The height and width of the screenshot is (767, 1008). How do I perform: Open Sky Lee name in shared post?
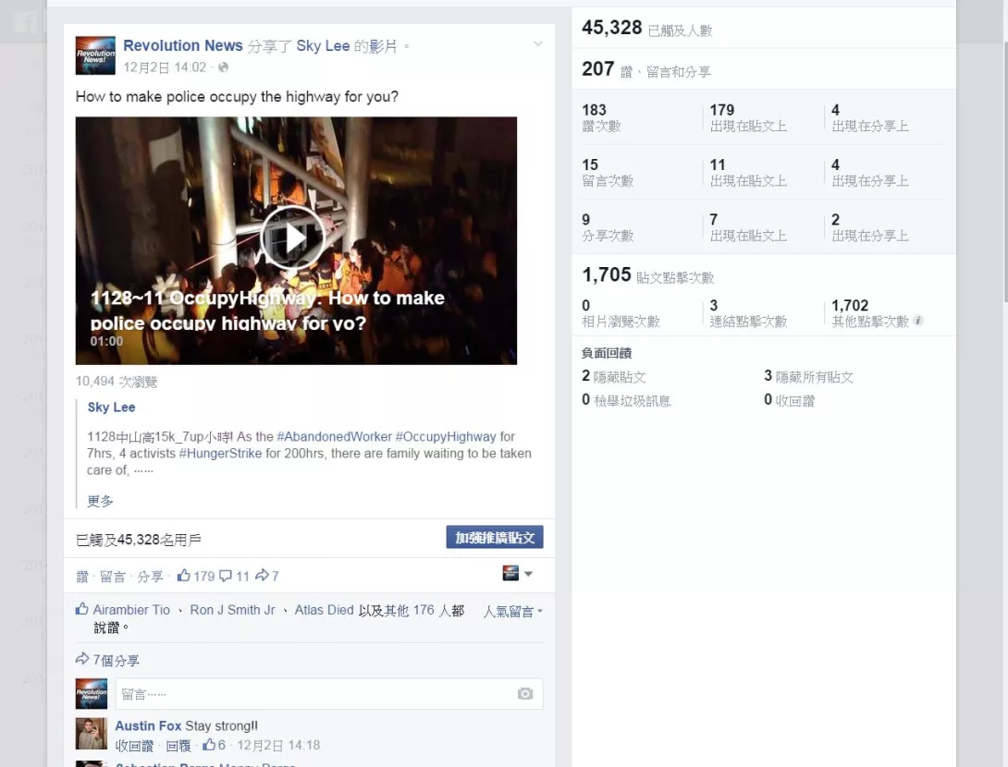point(111,408)
